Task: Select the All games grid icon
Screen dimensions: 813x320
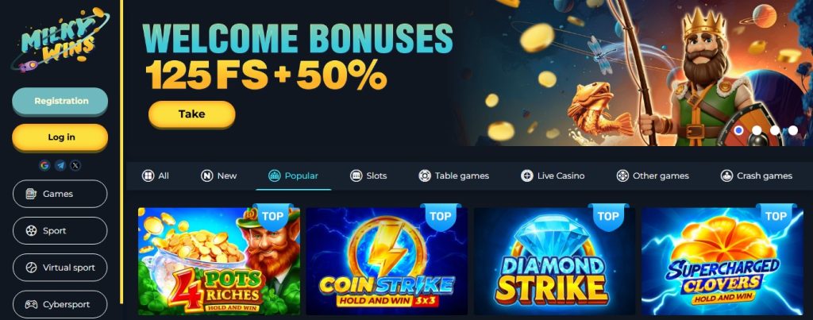Action: pyautogui.click(x=148, y=175)
